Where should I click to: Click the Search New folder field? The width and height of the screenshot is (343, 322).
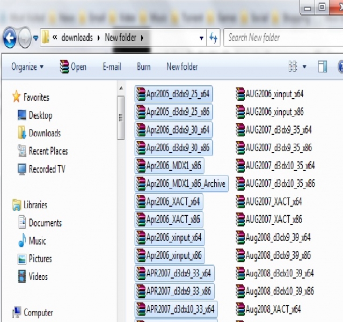(279, 38)
